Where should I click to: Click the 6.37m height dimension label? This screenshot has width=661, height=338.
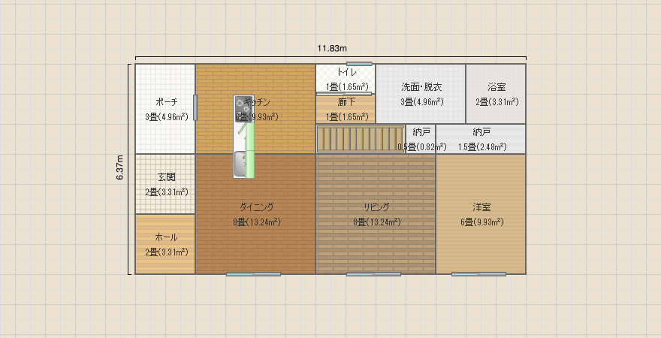pos(121,167)
